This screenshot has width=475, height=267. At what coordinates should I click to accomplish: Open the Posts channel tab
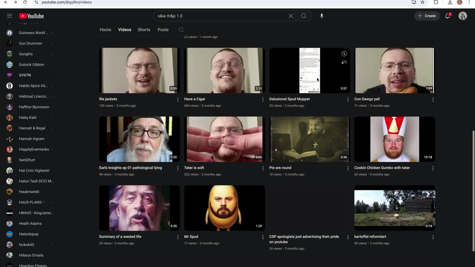click(x=163, y=30)
